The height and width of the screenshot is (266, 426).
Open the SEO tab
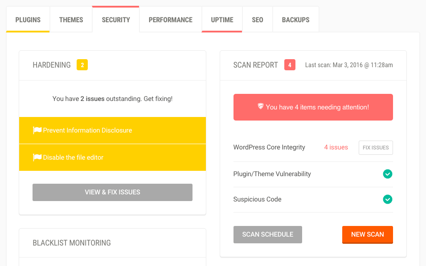257,20
